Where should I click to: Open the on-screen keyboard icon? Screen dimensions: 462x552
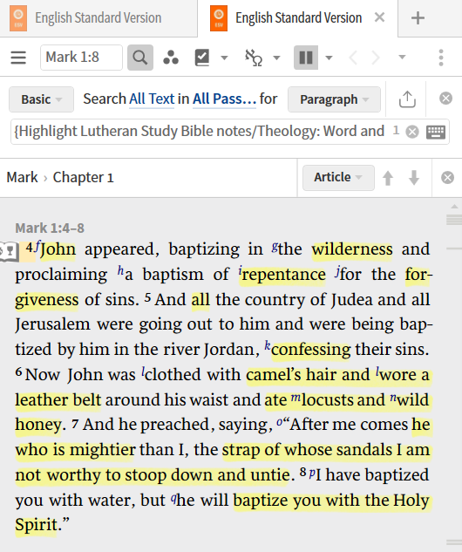click(436, 132)
